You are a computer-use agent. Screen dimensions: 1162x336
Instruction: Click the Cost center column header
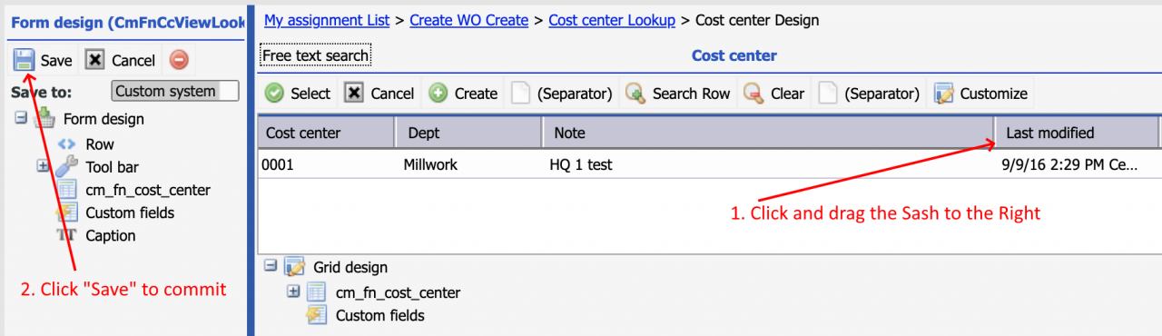point(327,133)
